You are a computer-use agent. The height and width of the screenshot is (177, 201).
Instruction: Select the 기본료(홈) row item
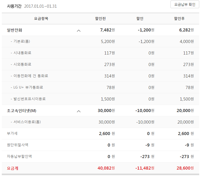pyautogui.click(x=23, y=41)
